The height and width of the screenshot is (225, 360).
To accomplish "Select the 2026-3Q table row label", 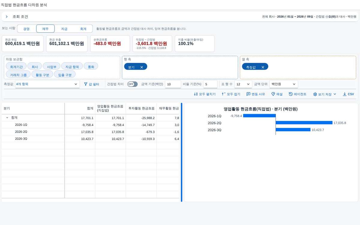I will 21,139.
